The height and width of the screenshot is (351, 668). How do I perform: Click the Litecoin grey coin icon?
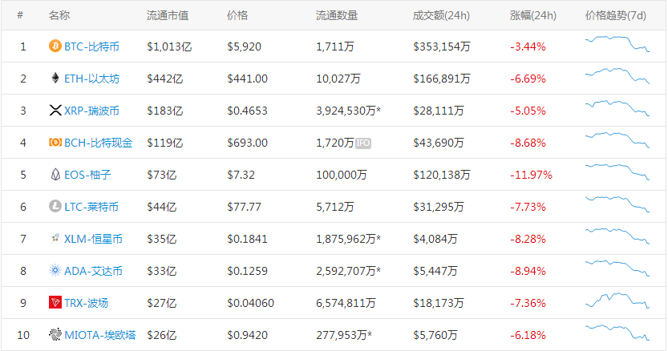(55, 206)
